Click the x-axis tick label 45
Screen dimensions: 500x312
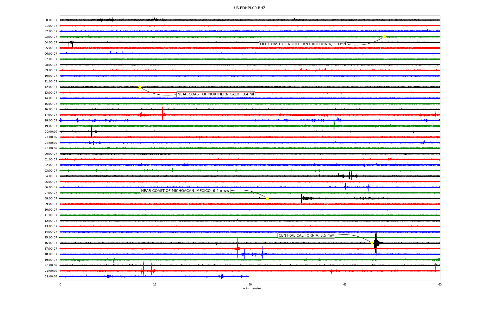click(345, 284)
